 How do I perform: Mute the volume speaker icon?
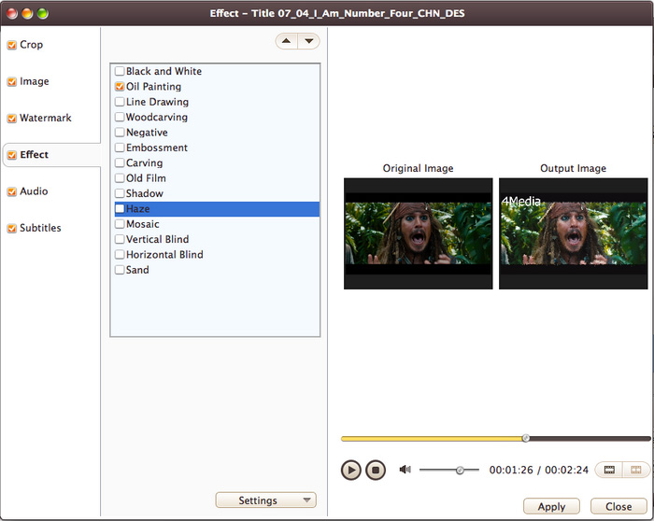(x=405, y=470)
